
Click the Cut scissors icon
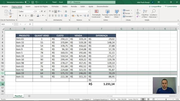pos(10,11)
